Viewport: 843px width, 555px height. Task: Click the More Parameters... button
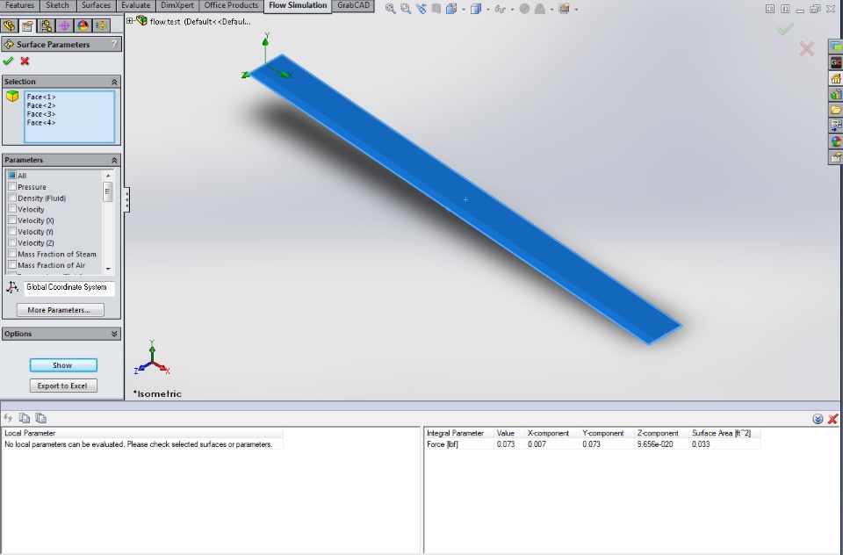pos(61,310)
